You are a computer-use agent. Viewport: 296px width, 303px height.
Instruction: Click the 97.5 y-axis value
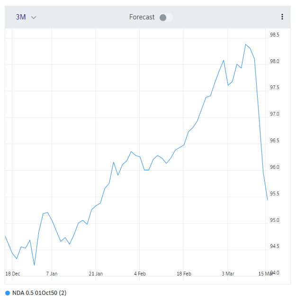[274, 88]
